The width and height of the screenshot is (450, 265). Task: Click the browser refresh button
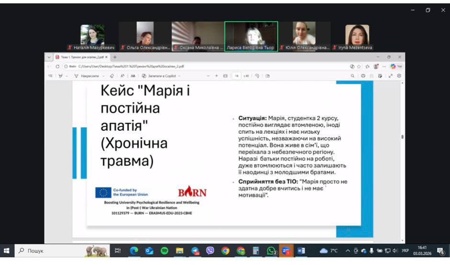pos(57,67)
